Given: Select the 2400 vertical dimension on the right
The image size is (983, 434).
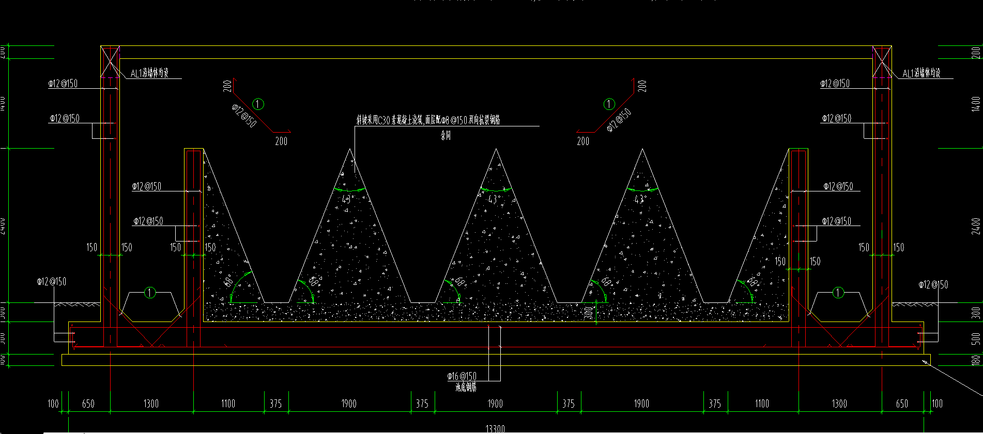Looking at the screenshot, I should [976, 226].
